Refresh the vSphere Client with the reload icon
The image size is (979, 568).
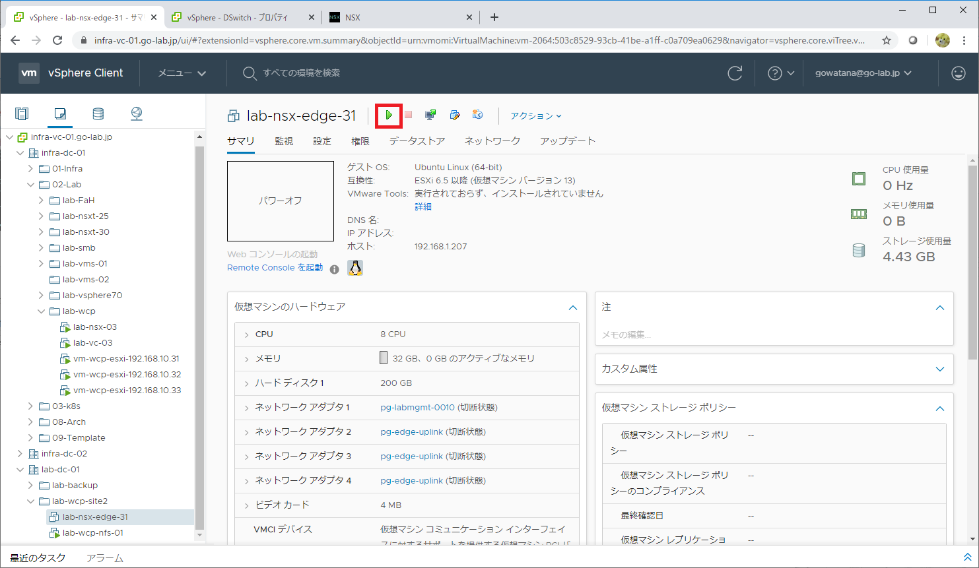(x=735, y=73)
